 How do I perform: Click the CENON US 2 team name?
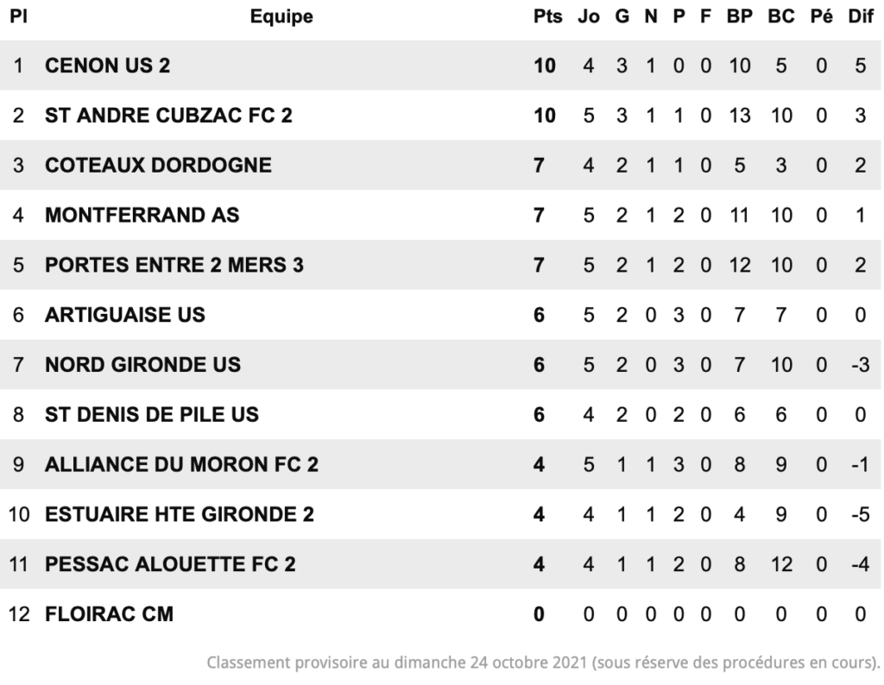107,66
